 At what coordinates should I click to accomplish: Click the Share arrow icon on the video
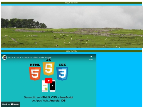point(91,57)
